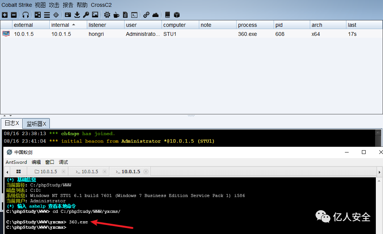Expand the top pane with down splitter arrow
383x234 pixels.
[10, 115]
